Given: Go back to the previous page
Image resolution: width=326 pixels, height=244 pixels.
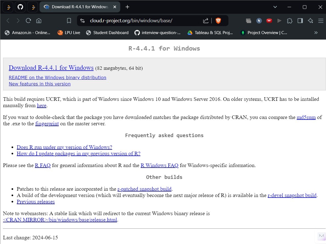Looking at the screenshot, I should [8, 21].
